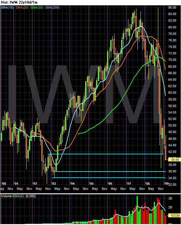Click the '07 year marker

click(x=129, y=184)
